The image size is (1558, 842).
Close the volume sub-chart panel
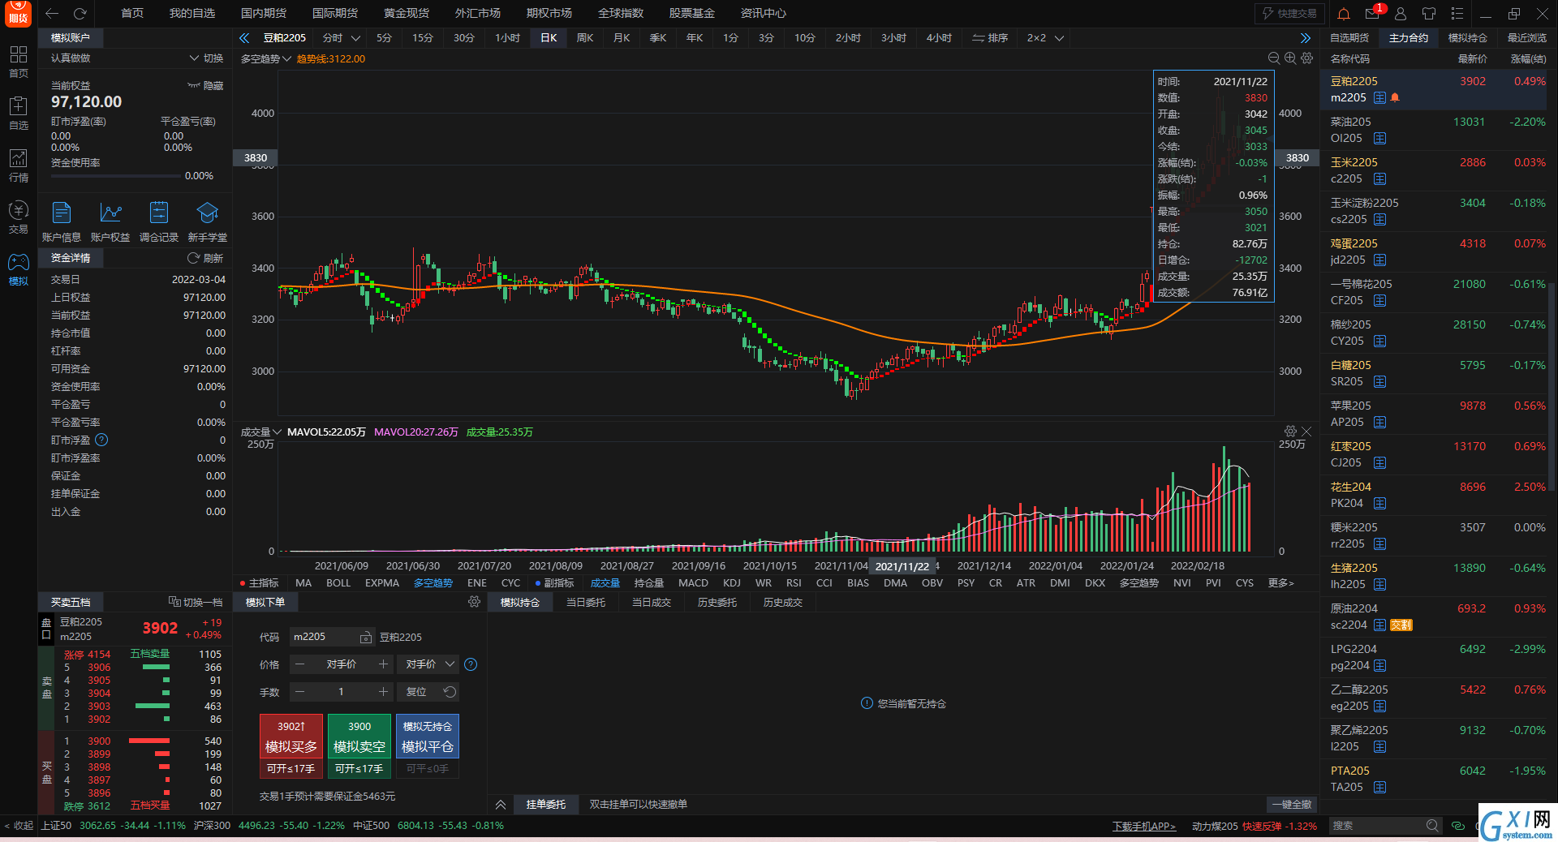[x=1306, y=432]
